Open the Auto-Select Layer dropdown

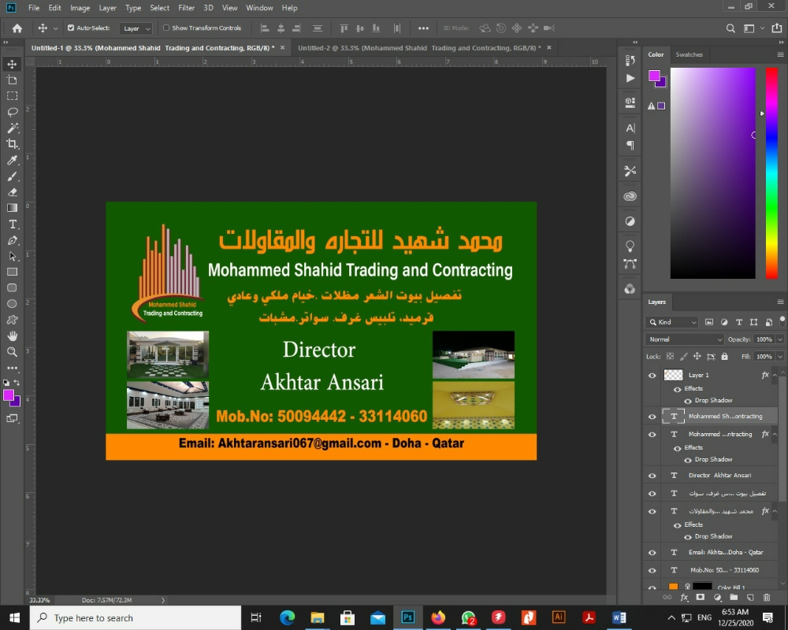pos(136,28)
